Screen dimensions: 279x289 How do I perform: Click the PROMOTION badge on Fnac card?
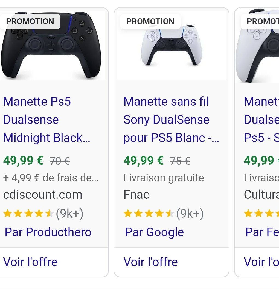pos(150,21)
